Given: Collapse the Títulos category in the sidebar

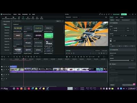Looking at the screenshot, I should click(x=3, y=24).
